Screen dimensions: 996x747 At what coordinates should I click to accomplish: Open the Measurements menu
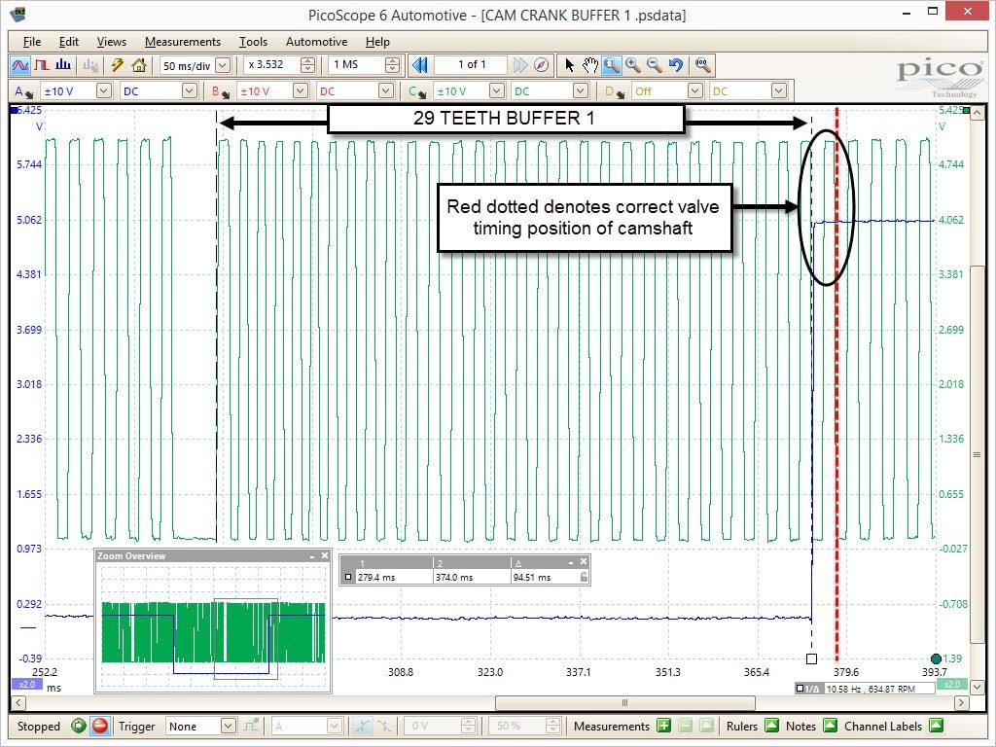coord(183,41)
